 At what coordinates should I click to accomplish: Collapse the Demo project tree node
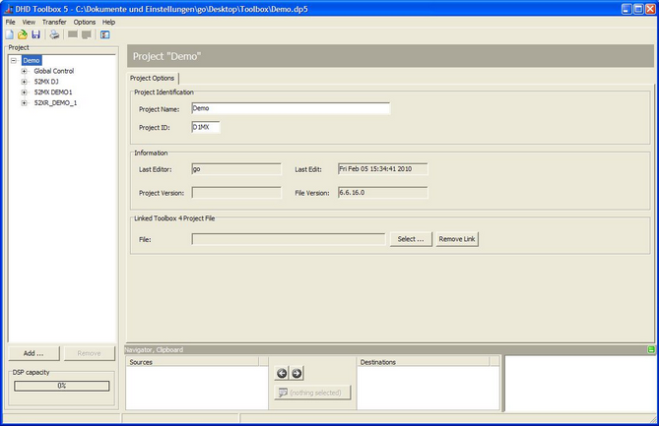[x=14, y=60]
